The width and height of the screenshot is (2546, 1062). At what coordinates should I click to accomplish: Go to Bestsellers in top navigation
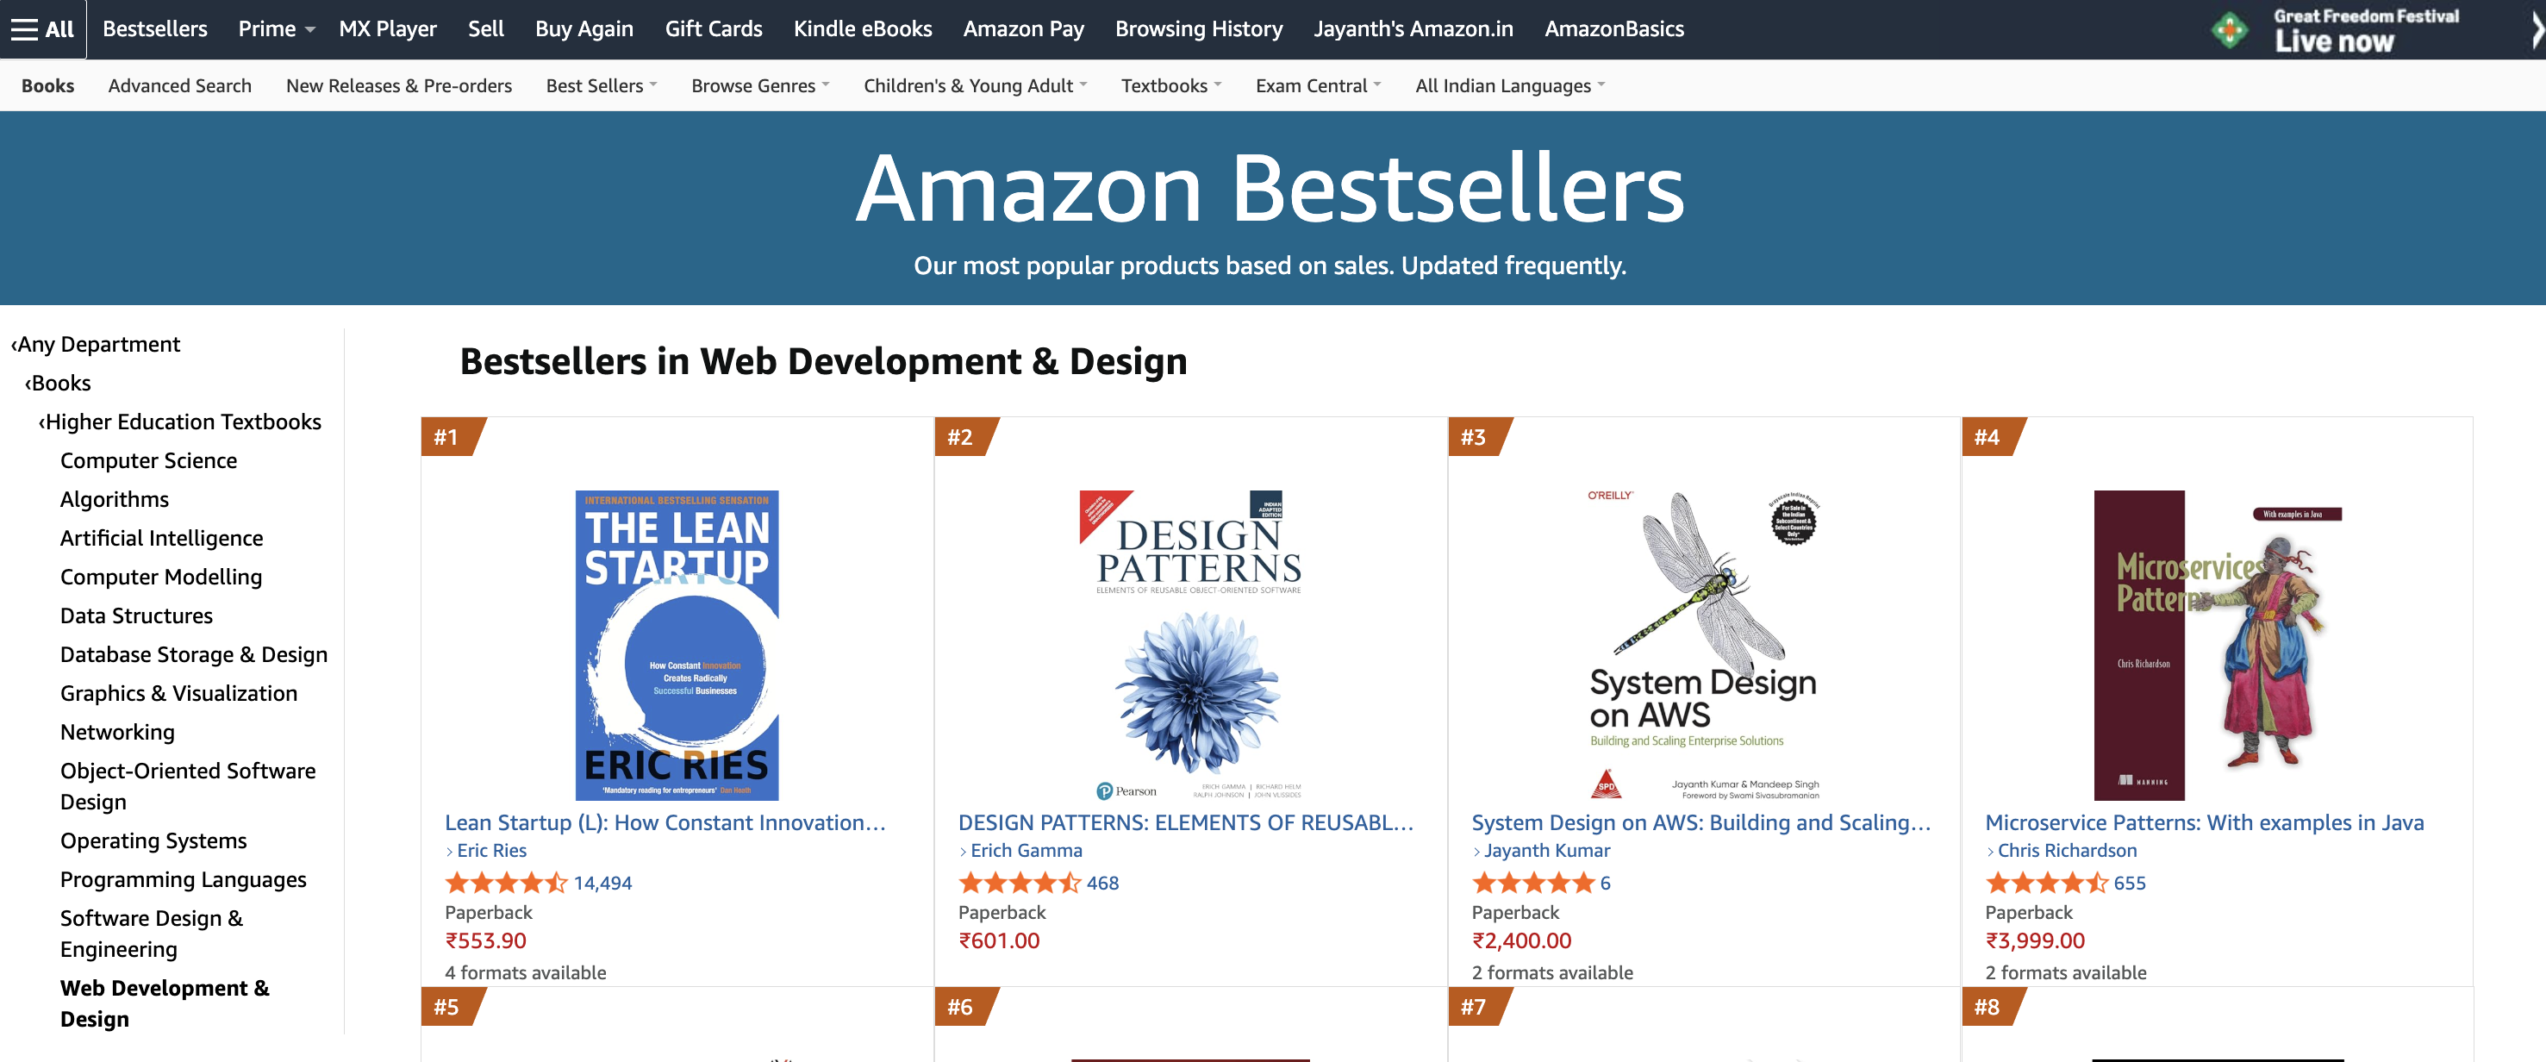click(x=155, y=28)
